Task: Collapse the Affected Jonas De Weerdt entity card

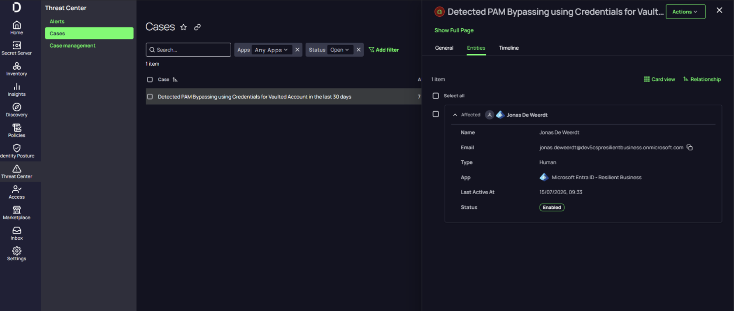Action: pos(455,115)
